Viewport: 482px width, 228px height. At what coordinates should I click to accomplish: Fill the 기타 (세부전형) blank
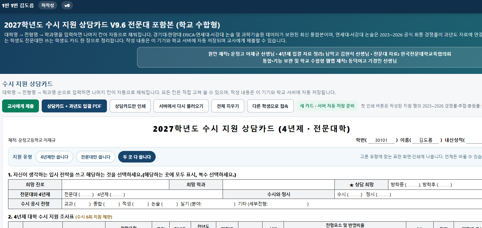[287, 204]
